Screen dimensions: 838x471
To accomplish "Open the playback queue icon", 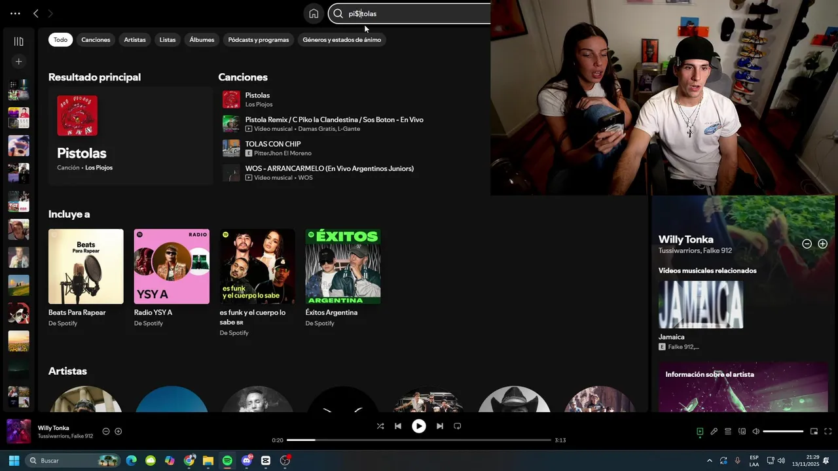I will pyautogui.click(x=728, y=431).
